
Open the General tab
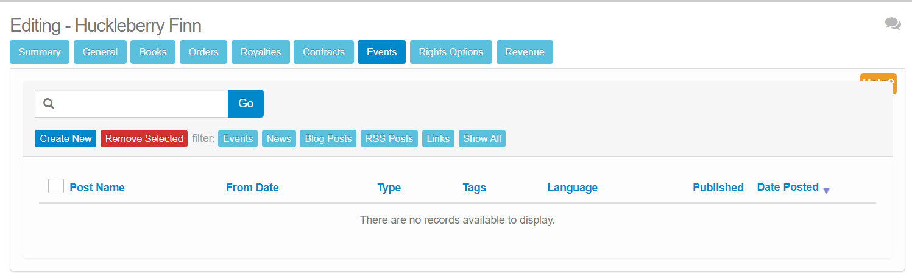click(x=100, y=52)
